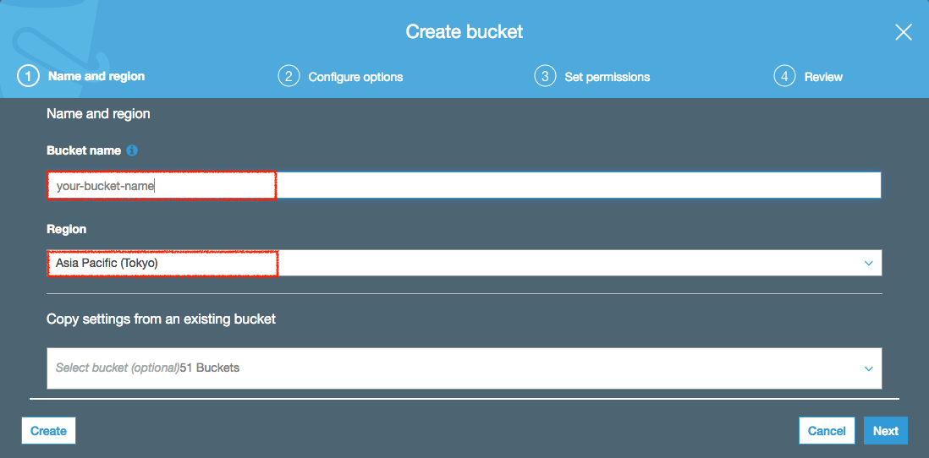Close the Create bucket dialog with X
The image size is (929, 458).
(x=904, y=32)
